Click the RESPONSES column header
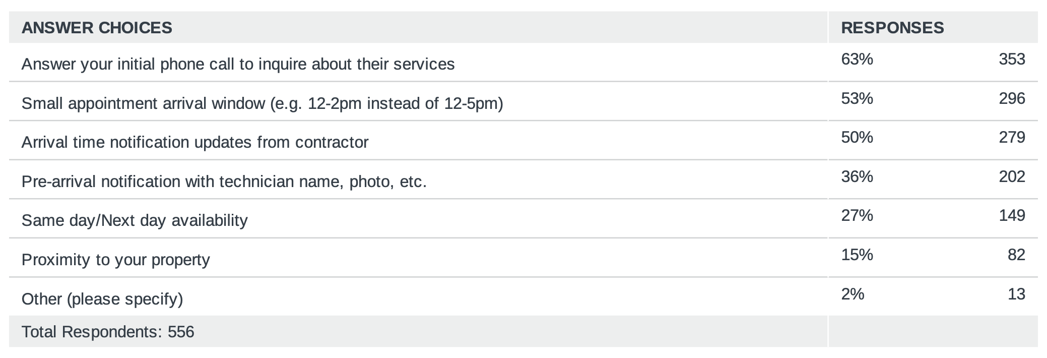 (892, 28)
